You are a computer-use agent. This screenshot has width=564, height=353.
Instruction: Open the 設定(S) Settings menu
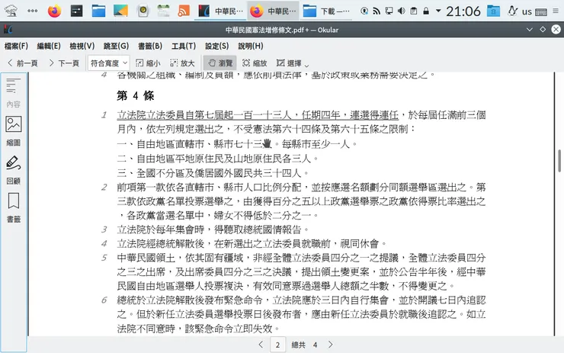point(217,46)
